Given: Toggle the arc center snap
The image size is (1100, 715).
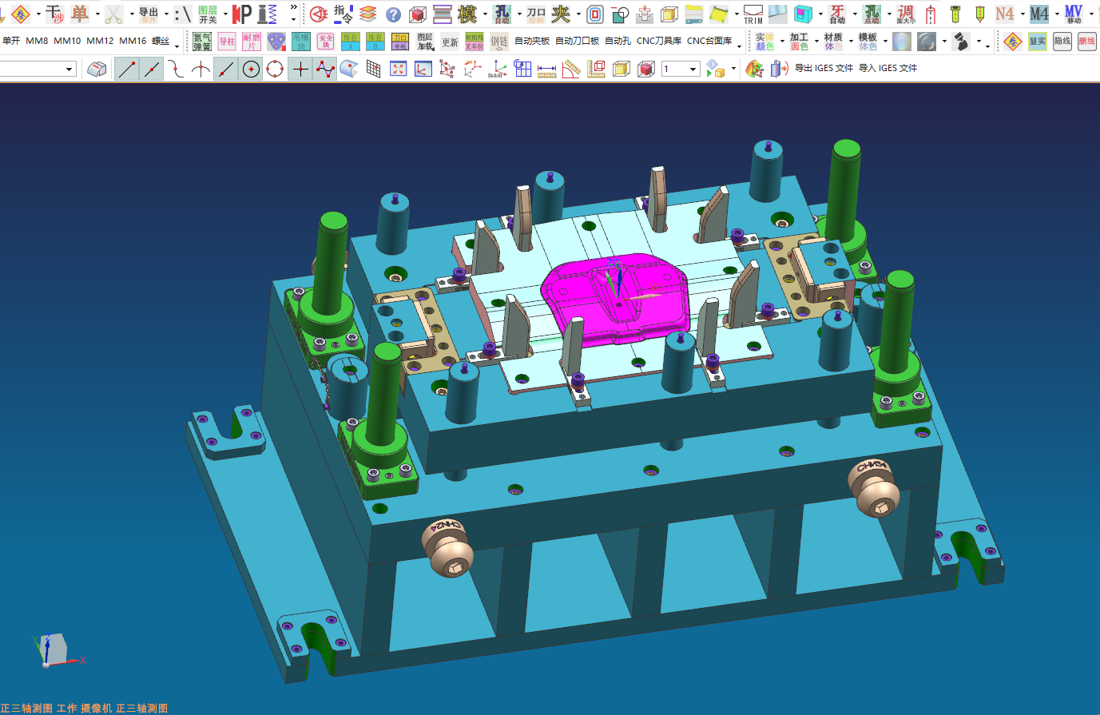Looking at the screenshot, I should tap(251, 70).
